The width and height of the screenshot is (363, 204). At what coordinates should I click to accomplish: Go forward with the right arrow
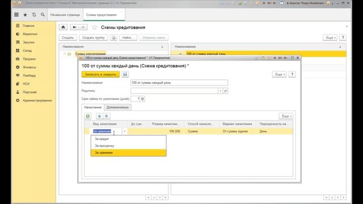tap(83, 27)
